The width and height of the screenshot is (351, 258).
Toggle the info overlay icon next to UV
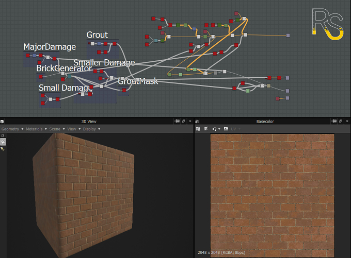click(226, 129)
